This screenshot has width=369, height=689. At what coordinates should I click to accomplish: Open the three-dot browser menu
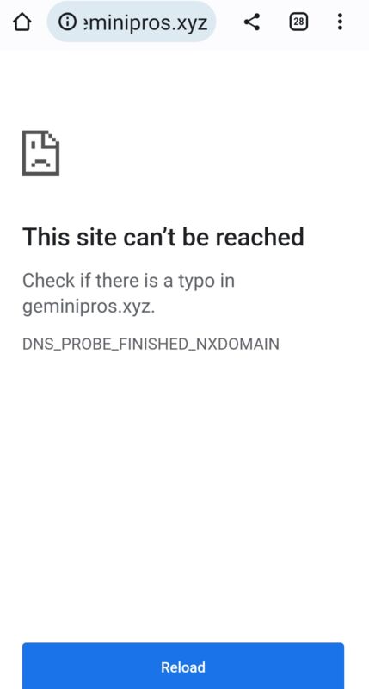pyautogui.click(x=340, y=22)
